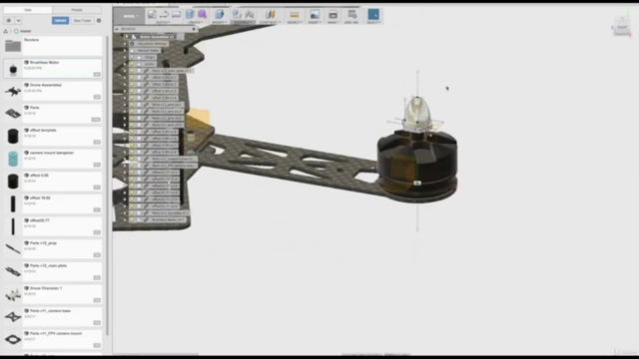Collapse the Drone Assembled root node
639x359 pixels.
(x=121, y=37)
